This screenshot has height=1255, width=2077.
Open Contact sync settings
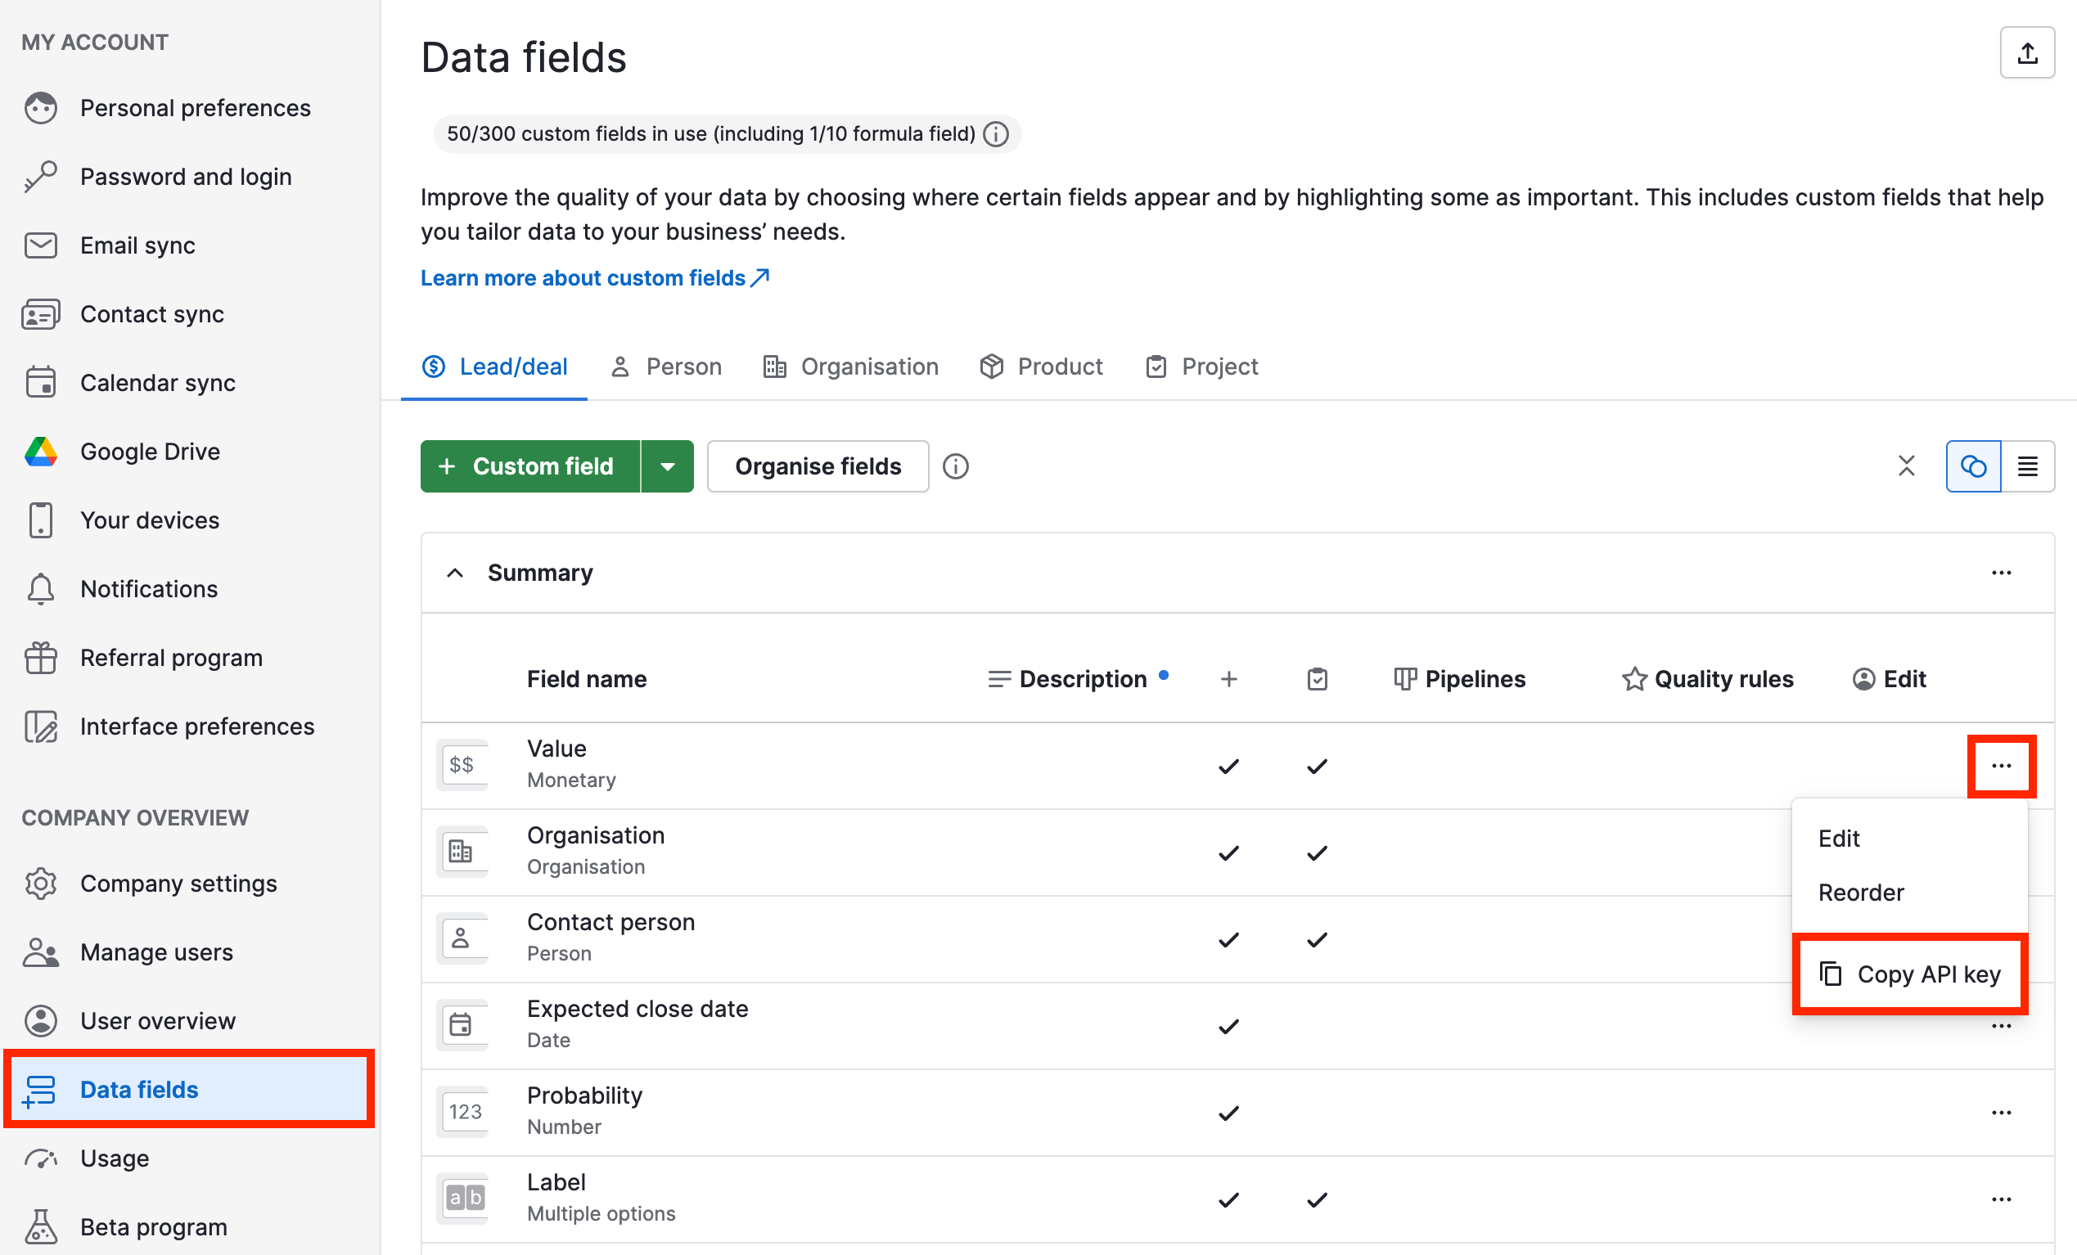coord(190,314)
